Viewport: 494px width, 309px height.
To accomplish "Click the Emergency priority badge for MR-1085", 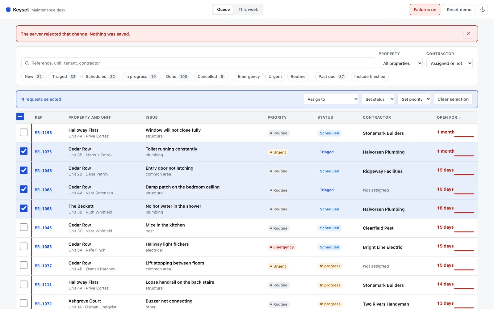I will tap(282, 247).
